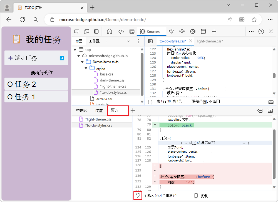This screenshot has width=278, height=202.
Task: Open DevTools help icon
Action: pyautogui.click(x=261, y=31)
